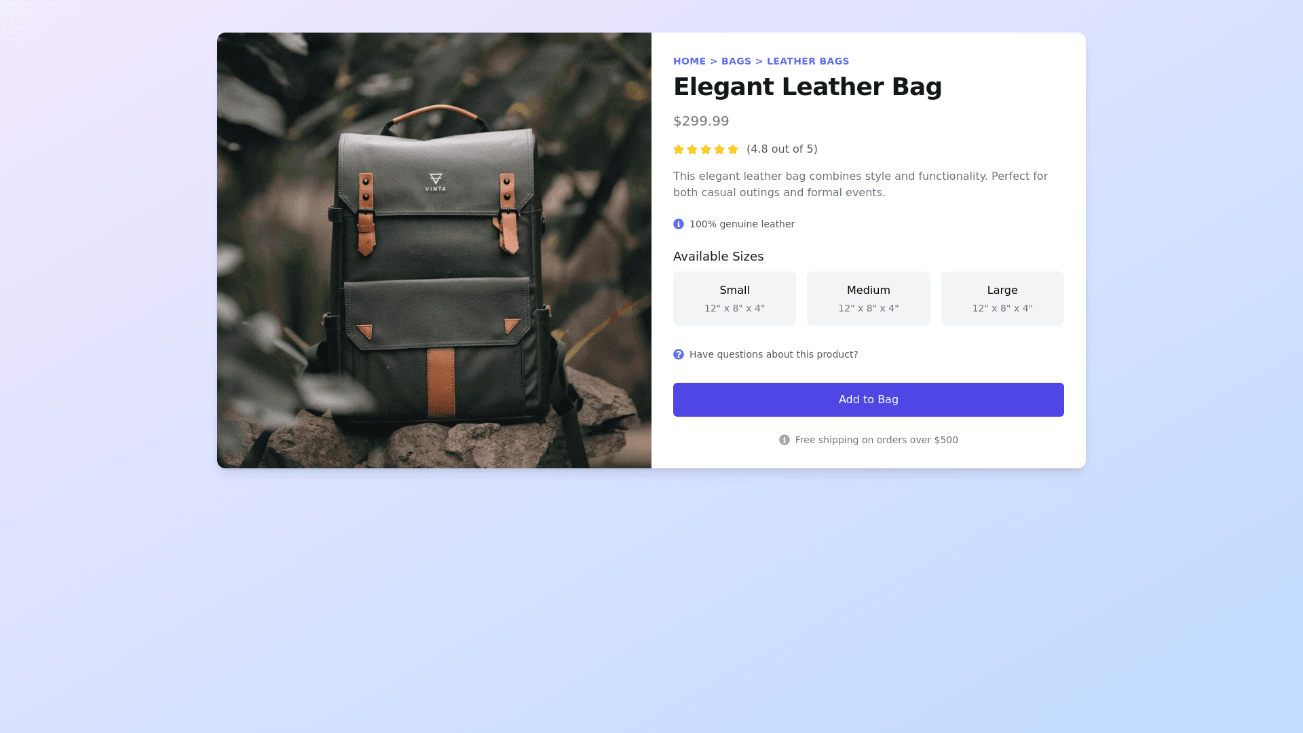Click the backpack product image

(434, 250)
